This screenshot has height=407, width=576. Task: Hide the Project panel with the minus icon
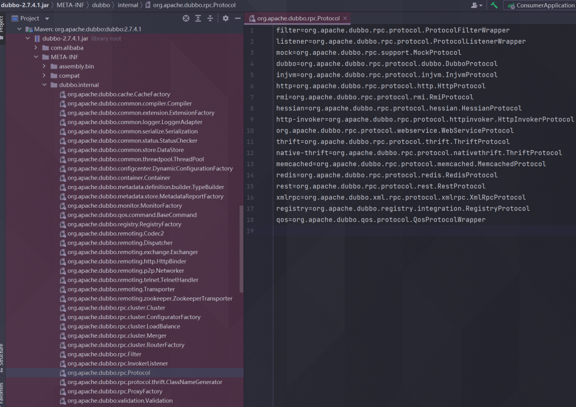coord(238,18)
